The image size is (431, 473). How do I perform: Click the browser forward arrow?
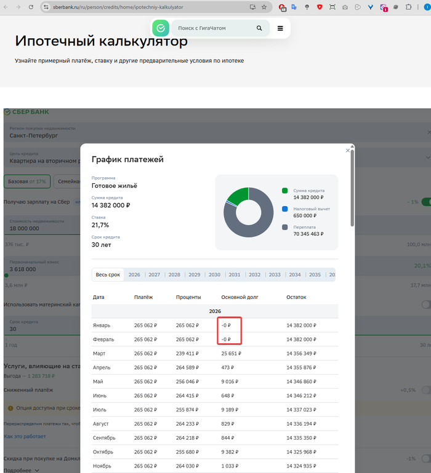18,7
